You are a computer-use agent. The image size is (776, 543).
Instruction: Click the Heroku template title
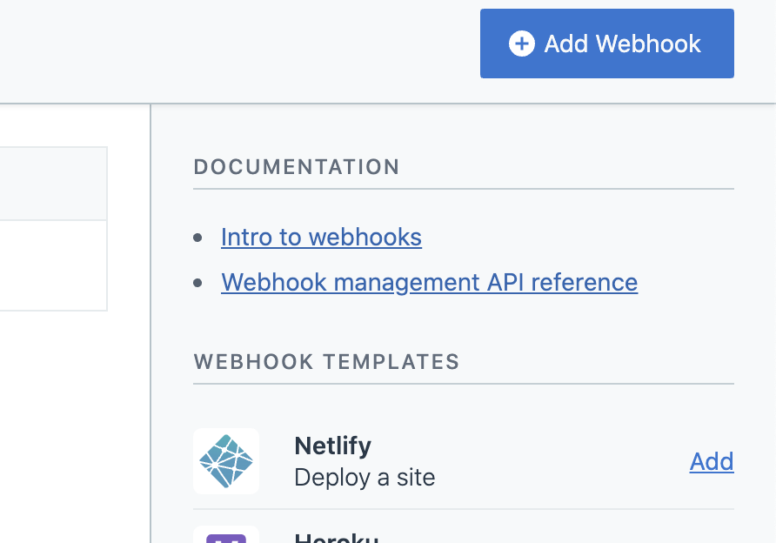click(x=335, y=538)
